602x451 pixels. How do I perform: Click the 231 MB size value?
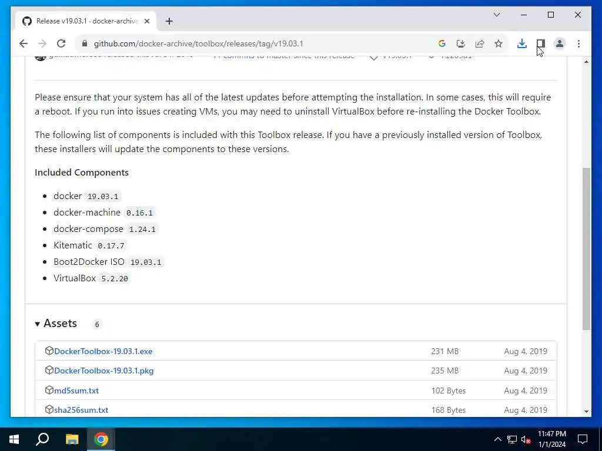444,351
